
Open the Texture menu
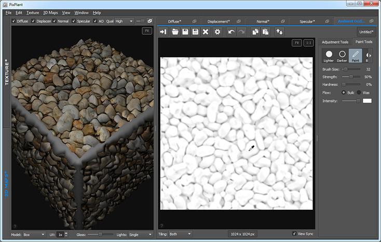pyautogui.click(x=33, y=12)
